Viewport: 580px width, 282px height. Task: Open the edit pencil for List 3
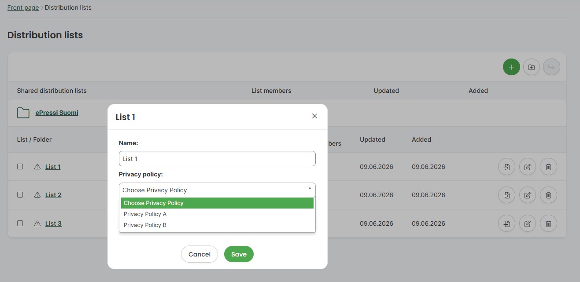(528, 223)
